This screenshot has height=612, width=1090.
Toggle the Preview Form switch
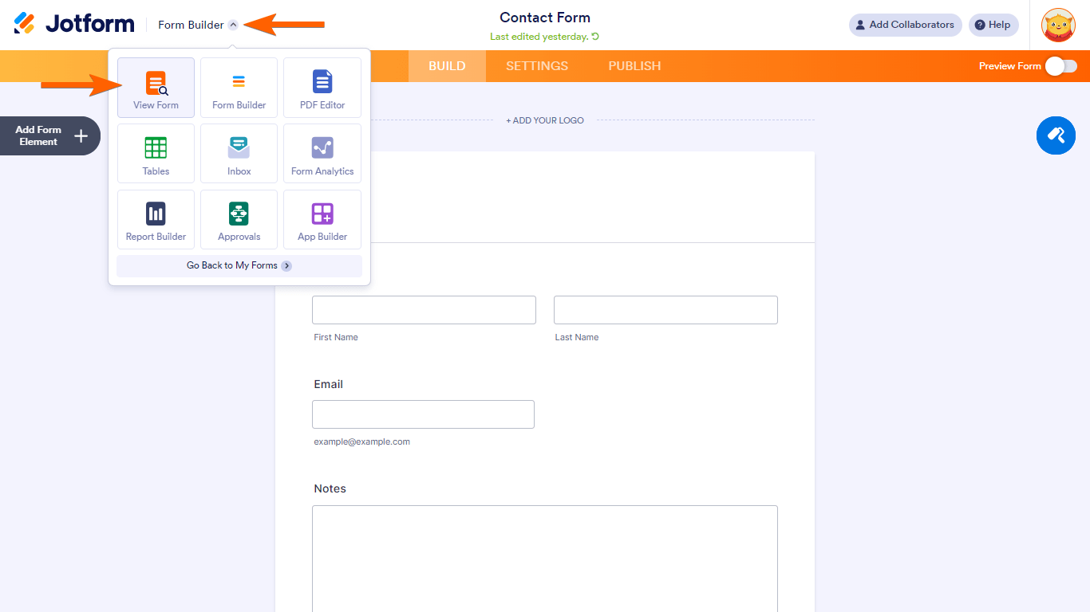[1061, 66]
